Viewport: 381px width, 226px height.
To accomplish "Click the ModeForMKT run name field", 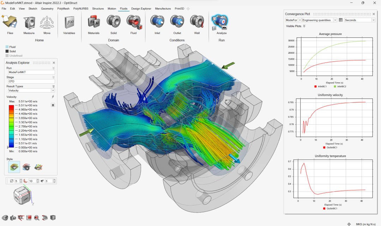I will click(x=31, y=72).
